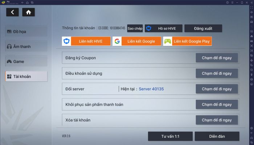Click the BlueStacks logo in title bar
The image size is (254, 145).
click(3, 3)
